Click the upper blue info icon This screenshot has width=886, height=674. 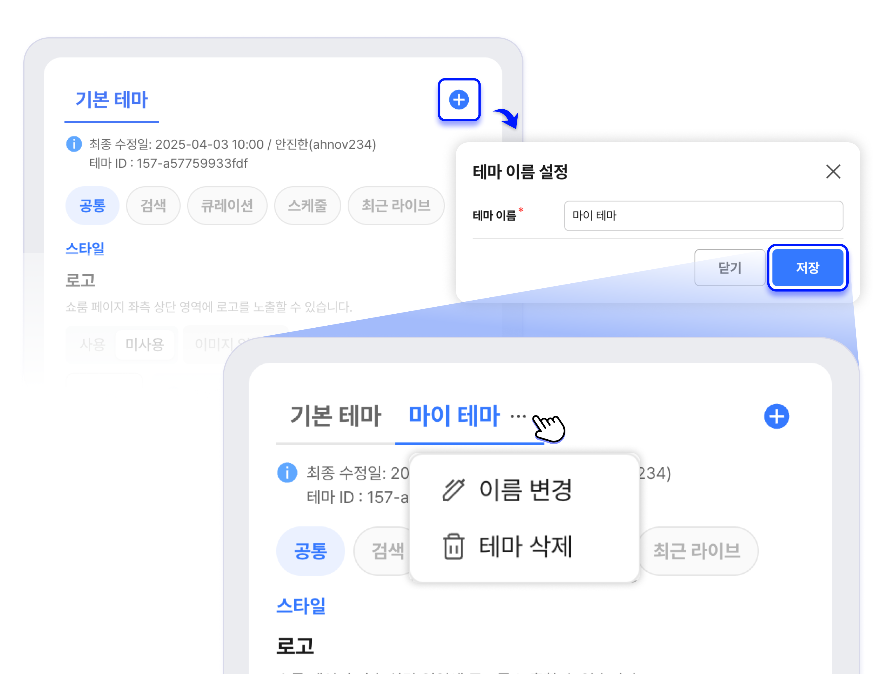click(74, 144)
